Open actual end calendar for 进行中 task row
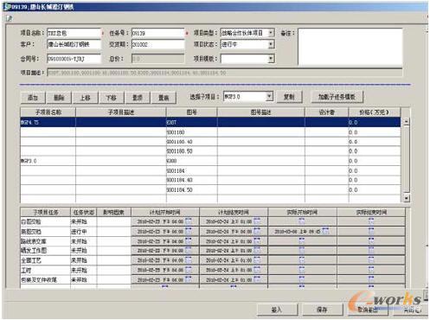This screenshot has width=430, height=320. [x=371, y=231]
